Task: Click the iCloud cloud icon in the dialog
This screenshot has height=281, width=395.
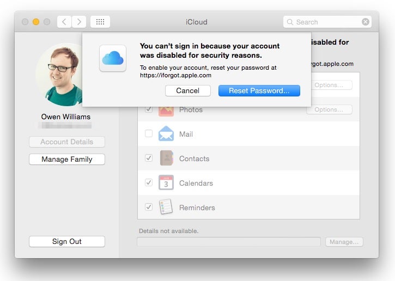Action: (113, 58)
